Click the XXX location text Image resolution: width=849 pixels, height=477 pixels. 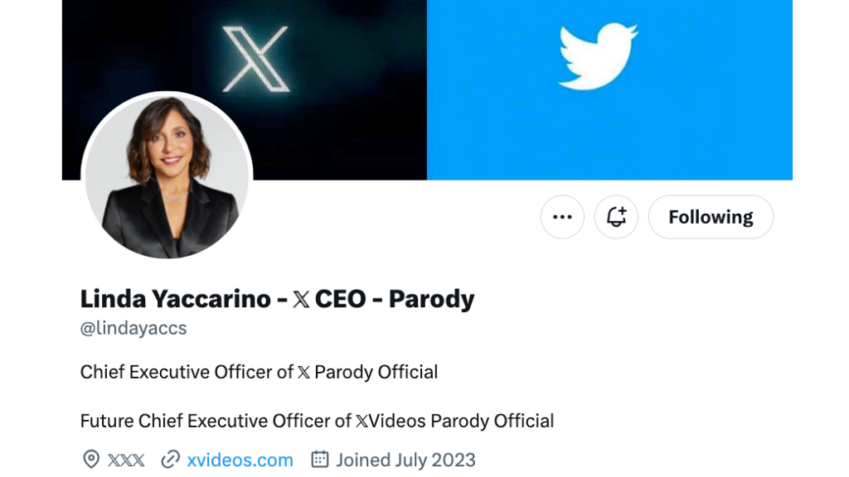(126, 460)
